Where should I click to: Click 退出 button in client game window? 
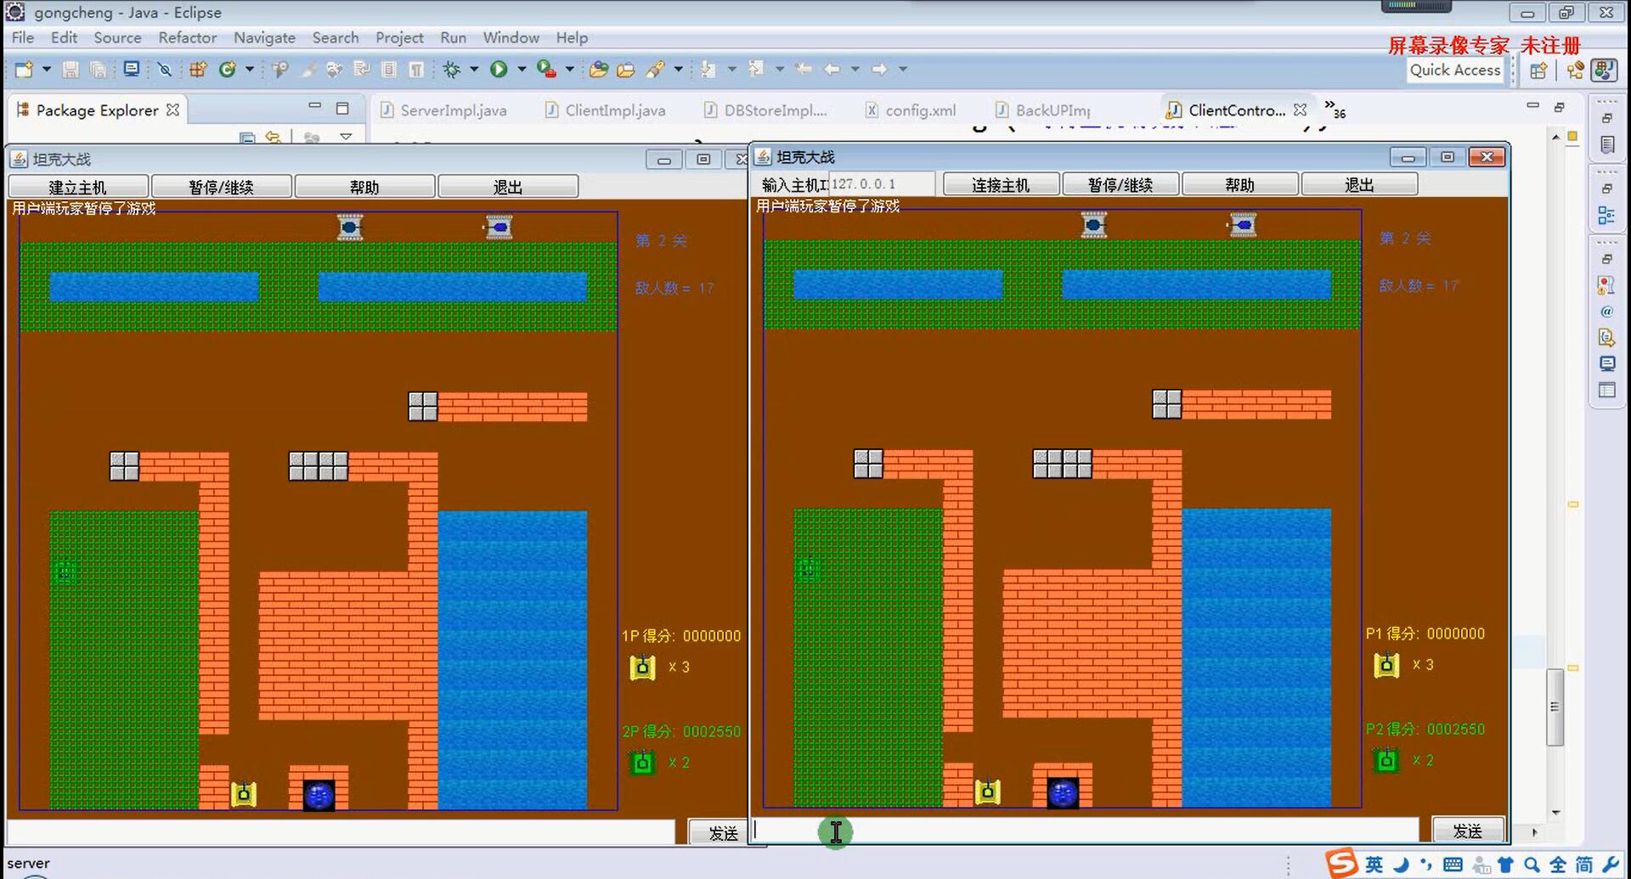point(1359,185)
